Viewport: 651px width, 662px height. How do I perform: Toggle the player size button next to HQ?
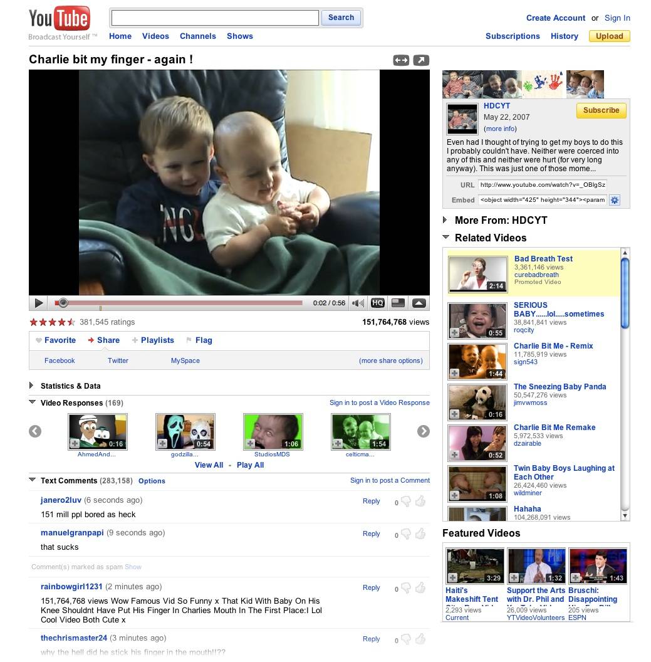coord(398,303)
